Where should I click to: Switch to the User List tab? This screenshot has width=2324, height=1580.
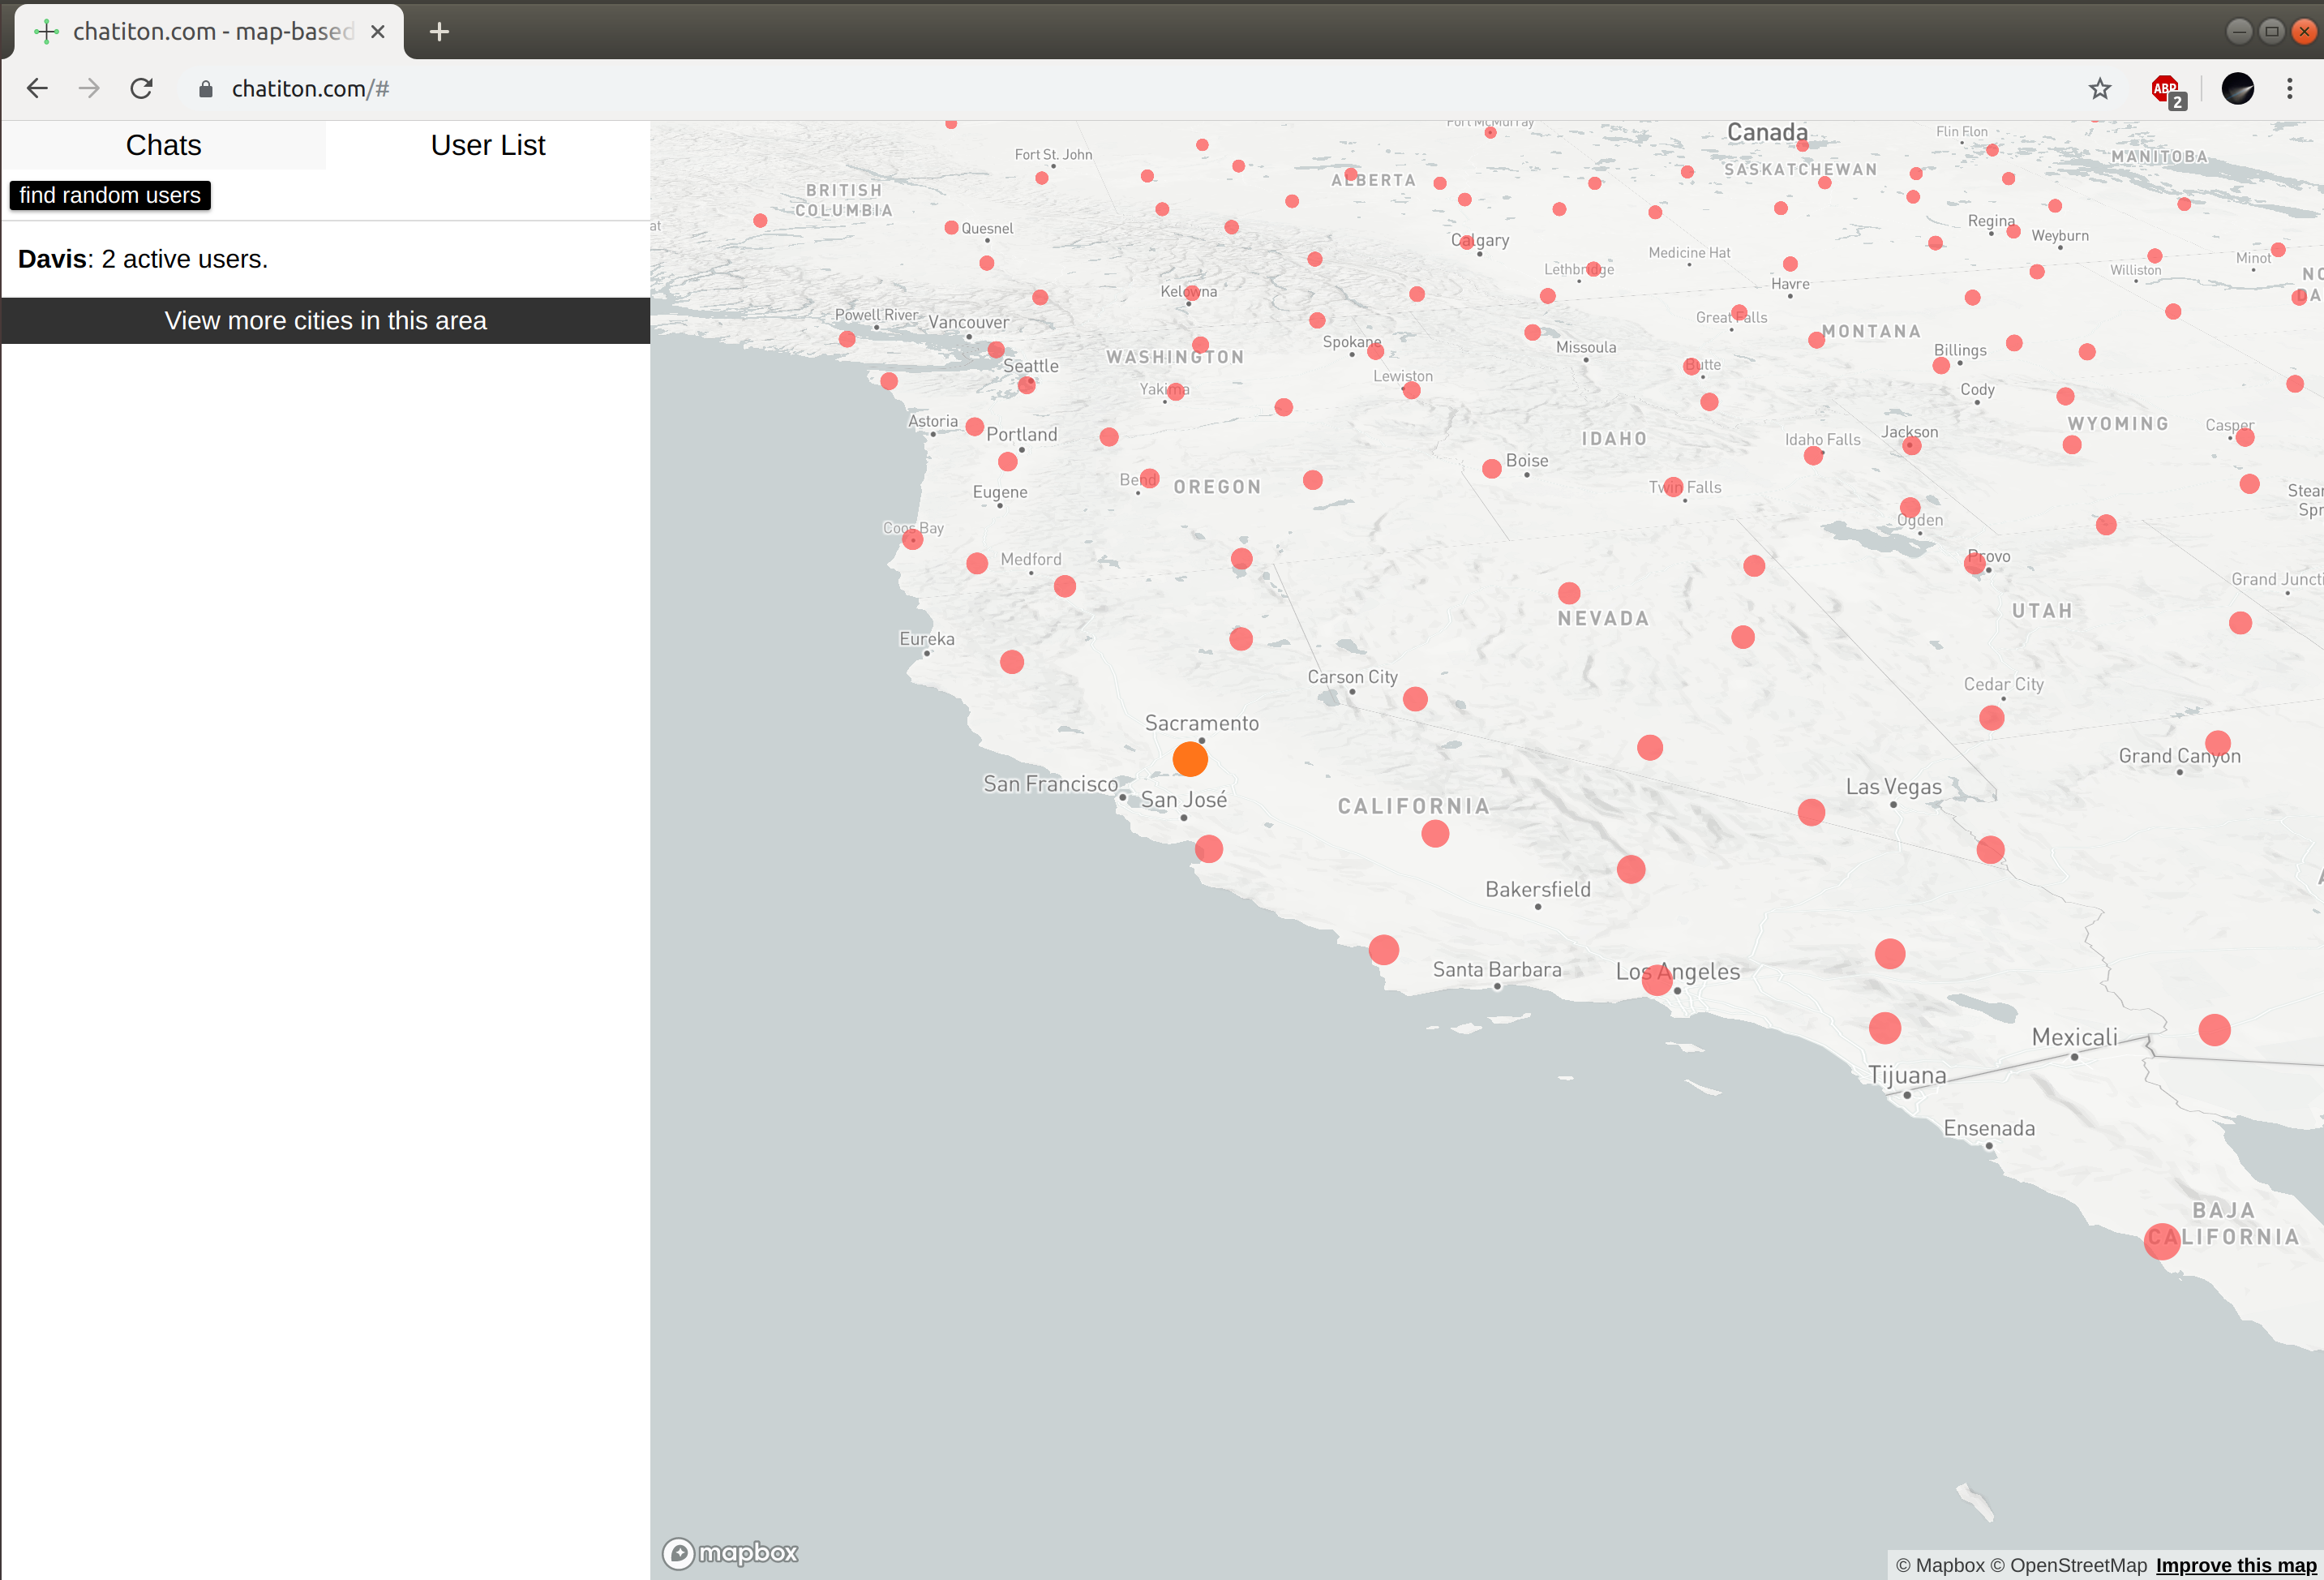pos(487,146)
